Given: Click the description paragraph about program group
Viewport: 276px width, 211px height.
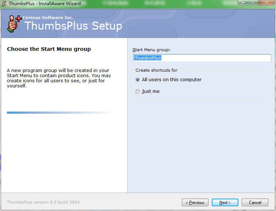Looking at the screenshot, I should (x=59, y=78).
